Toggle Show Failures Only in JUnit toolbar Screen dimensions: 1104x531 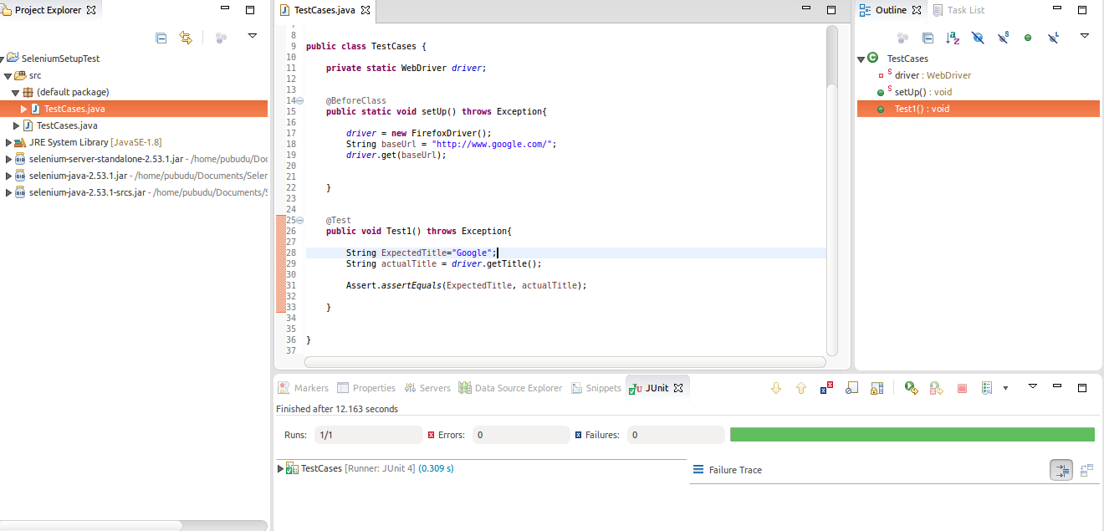tap(826, 388)
